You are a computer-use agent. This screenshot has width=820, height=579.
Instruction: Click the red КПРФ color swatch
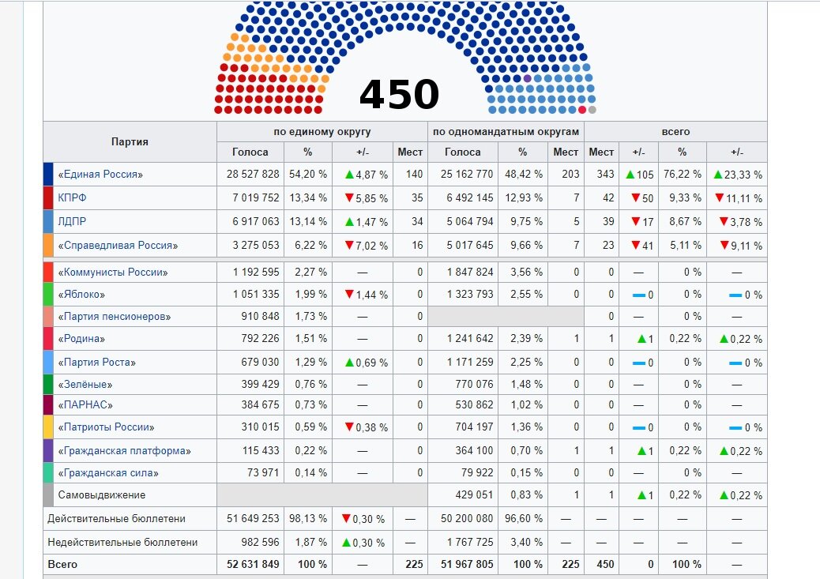pyautogui.click(x=48, y=197)
